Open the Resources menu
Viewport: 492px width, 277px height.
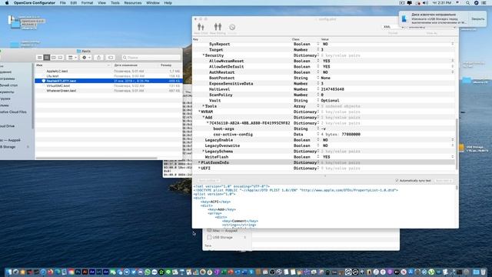point(133,3)
